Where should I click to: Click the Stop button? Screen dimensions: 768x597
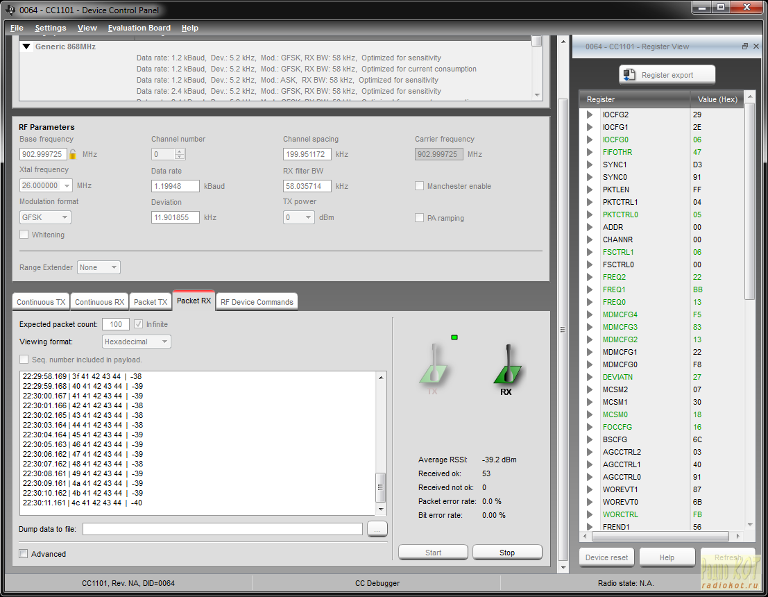[507, 553]
